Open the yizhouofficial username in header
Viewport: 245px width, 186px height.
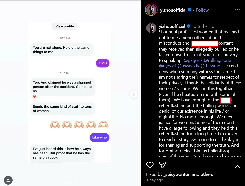(173, 10)
